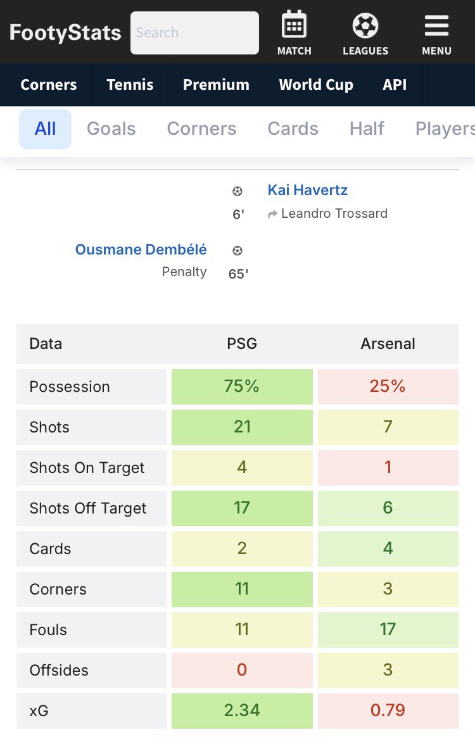Switch to the Goals tab
The image size is (475, 737).
[x=111, y=129]
